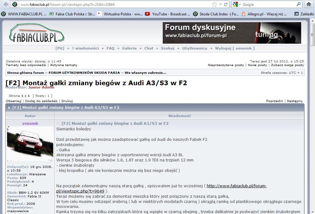Open the FAQ page
Viewport: 315px width, 214px height.
(110, 48)
